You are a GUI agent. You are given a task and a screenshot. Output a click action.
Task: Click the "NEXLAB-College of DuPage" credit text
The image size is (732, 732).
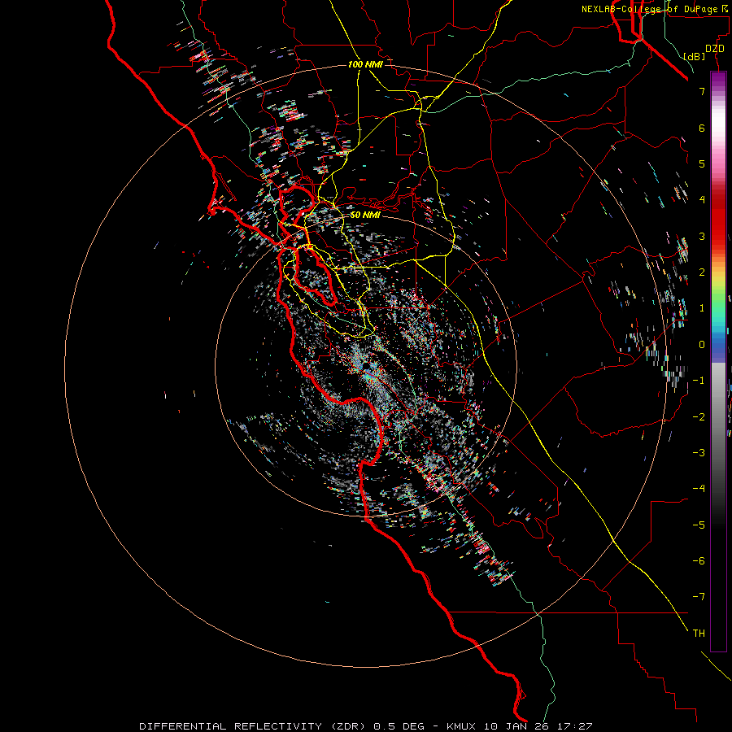(x=649, y=9)
